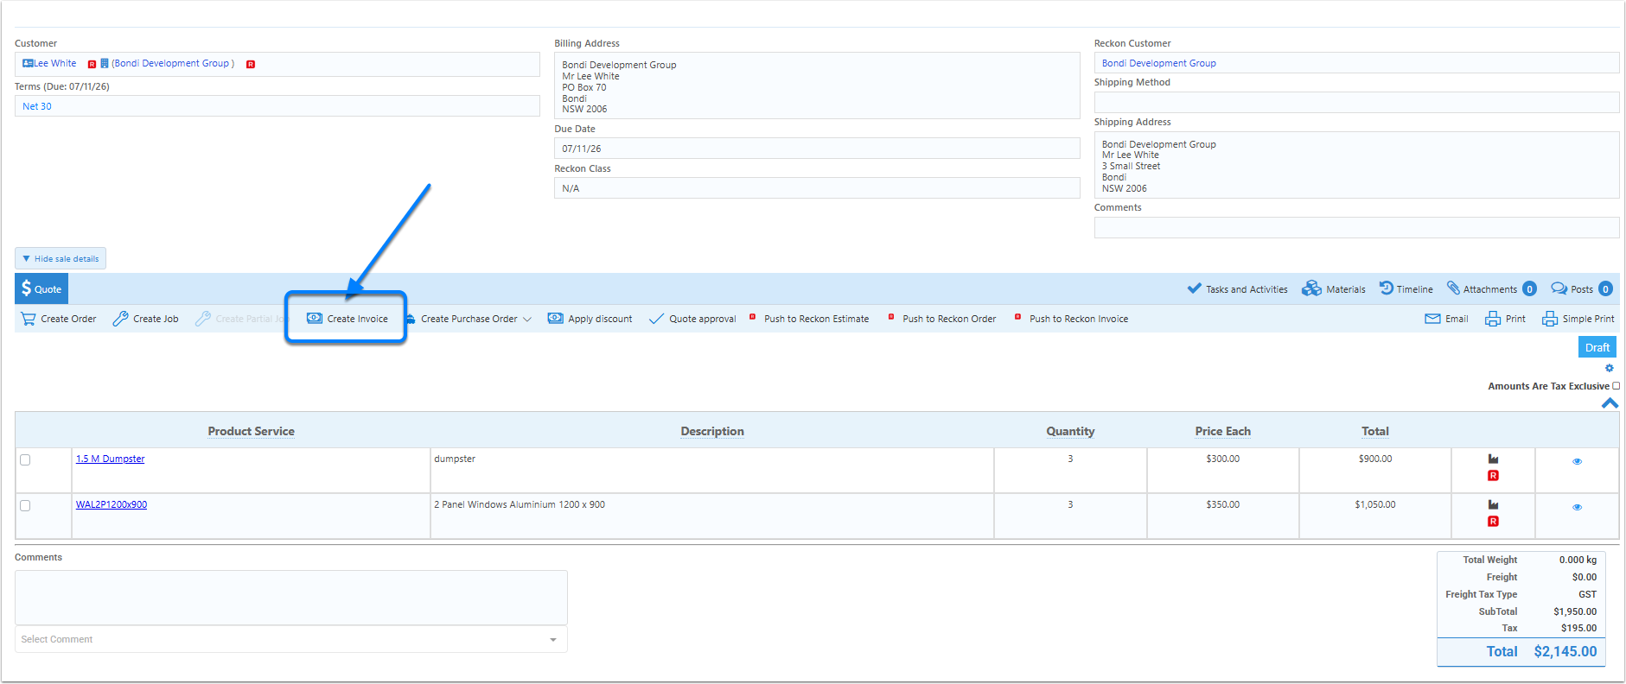The width and height of the screenshot is (1626, 684).
Task: Click the Timeline clock icon
Action: 1387,288
